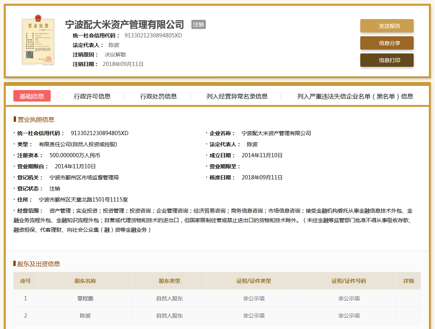Click shareholder name 陈波 in second row
Image resolution: width=435 pixels, height=329 pixels.
(x=85, y=316)
